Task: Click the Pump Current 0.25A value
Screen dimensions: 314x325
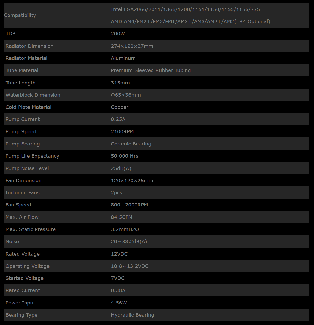Action: point(118,119)
